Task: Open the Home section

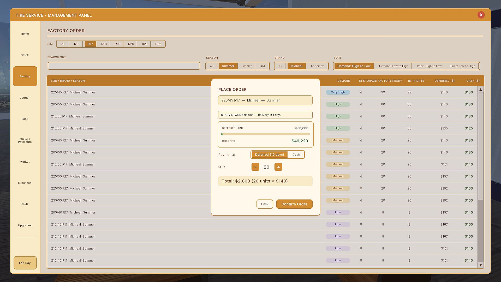Action: 25,34
